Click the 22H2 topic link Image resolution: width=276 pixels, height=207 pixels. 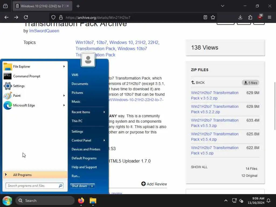pos(153,42)
